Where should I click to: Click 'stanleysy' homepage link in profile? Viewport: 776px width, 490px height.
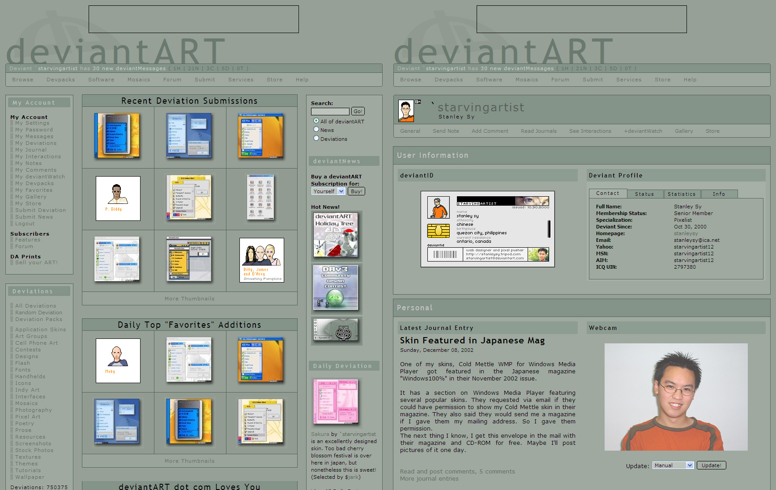tap(686, 233)
